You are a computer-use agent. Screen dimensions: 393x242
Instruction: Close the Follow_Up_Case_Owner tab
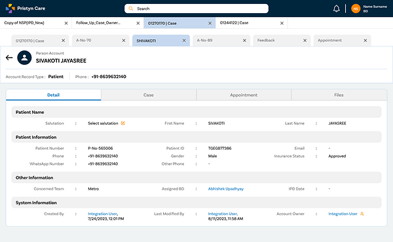click(138, 23)
